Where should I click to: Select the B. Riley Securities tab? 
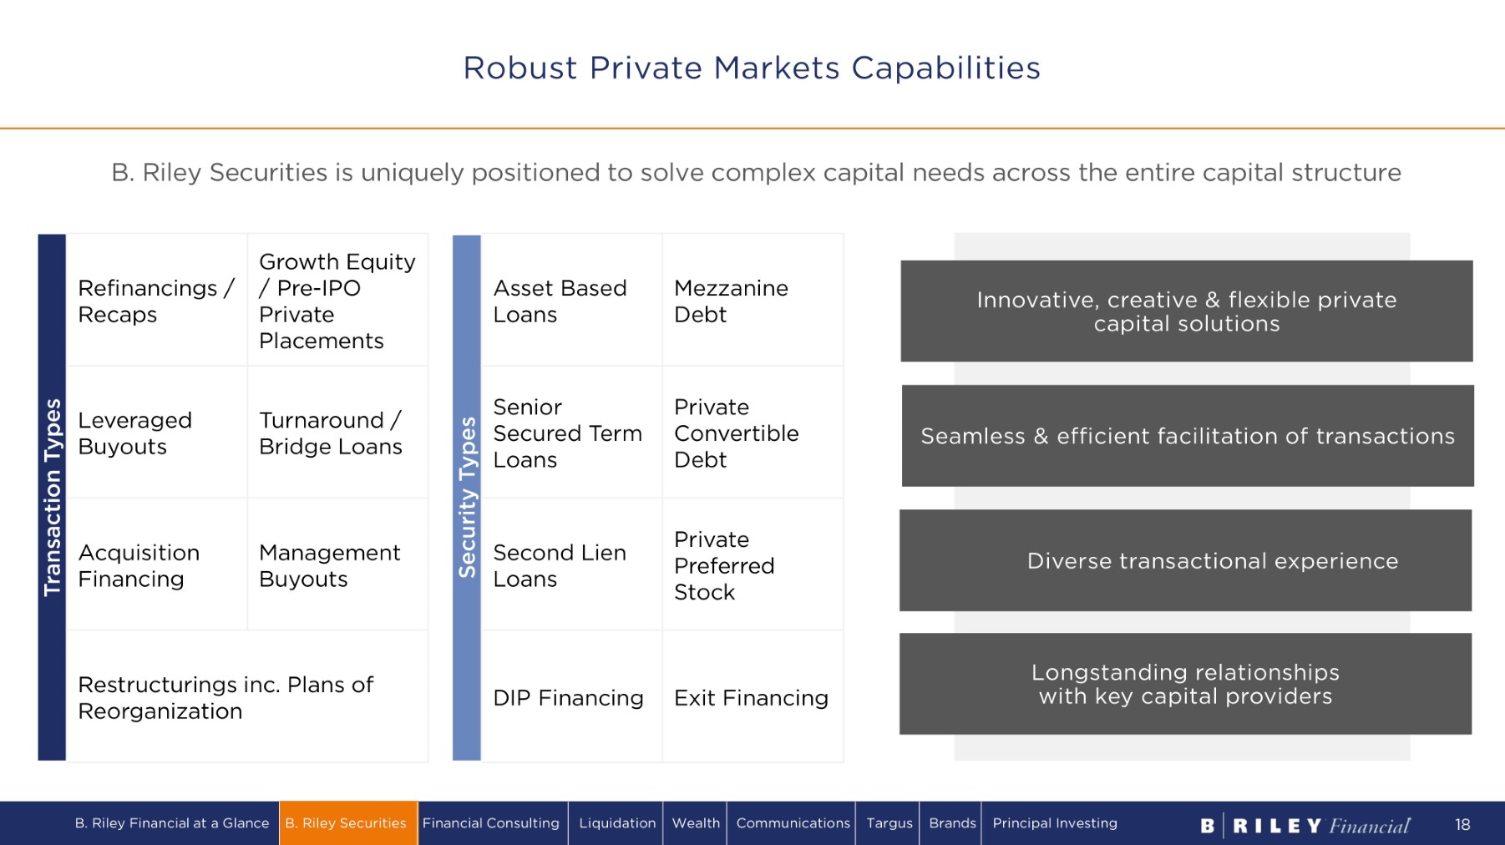click(346, 823)
